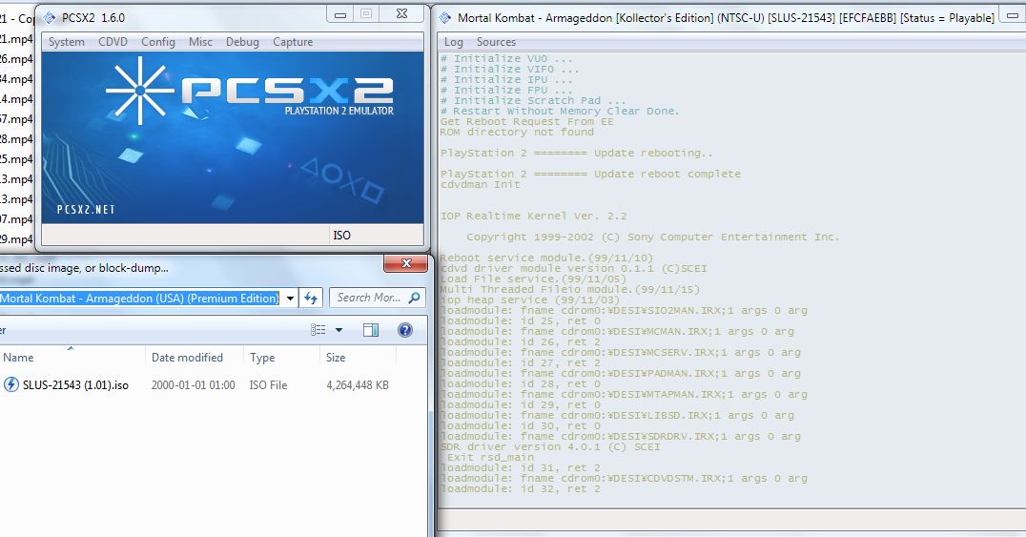Close the file open dialog

point(405,263)
